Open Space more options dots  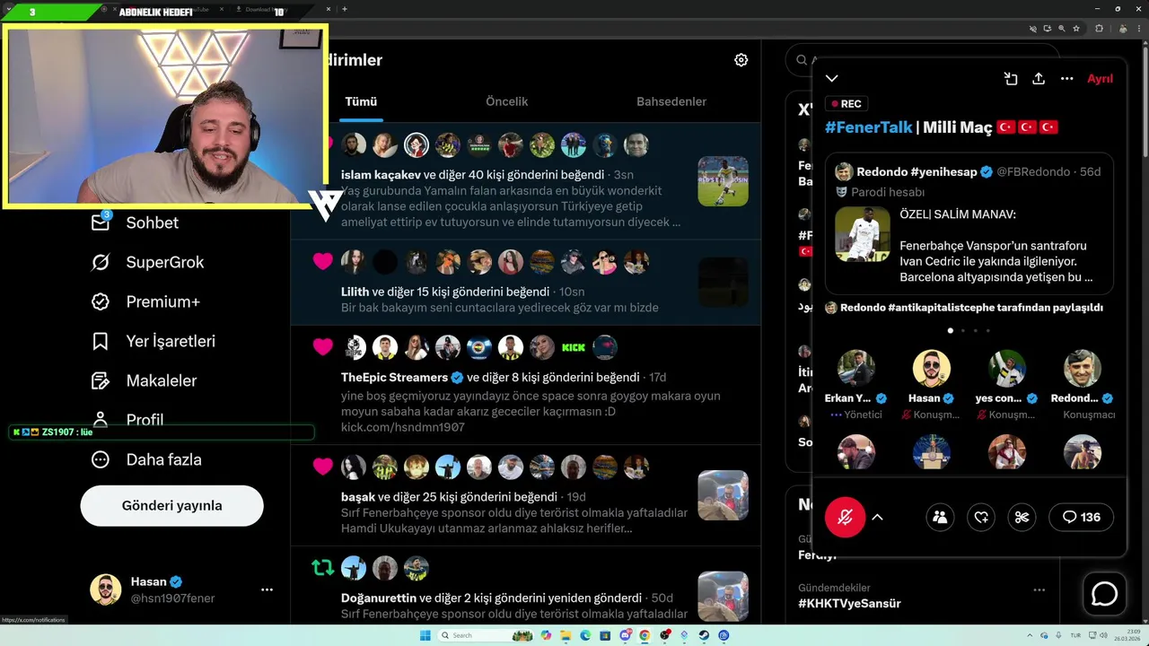tap(1066, 79)
